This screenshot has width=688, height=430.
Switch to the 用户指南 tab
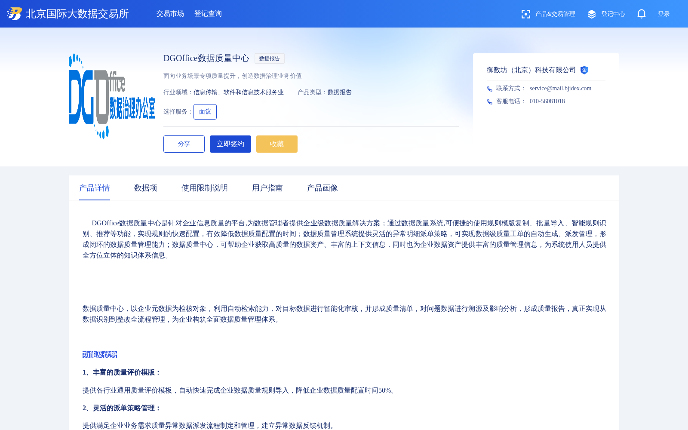(267, 188)
